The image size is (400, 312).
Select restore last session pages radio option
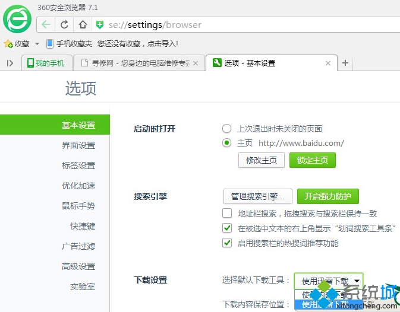pos(226,129)
